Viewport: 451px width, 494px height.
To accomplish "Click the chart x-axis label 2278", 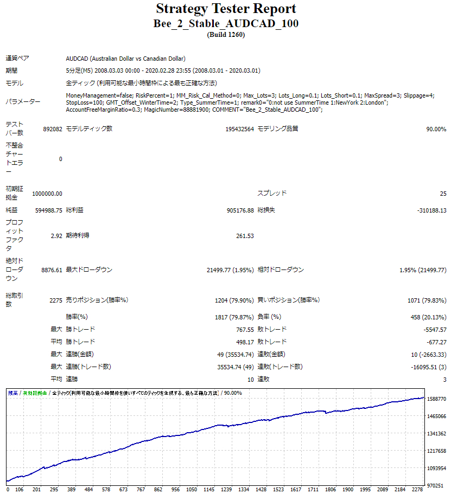I will [417, 489].
